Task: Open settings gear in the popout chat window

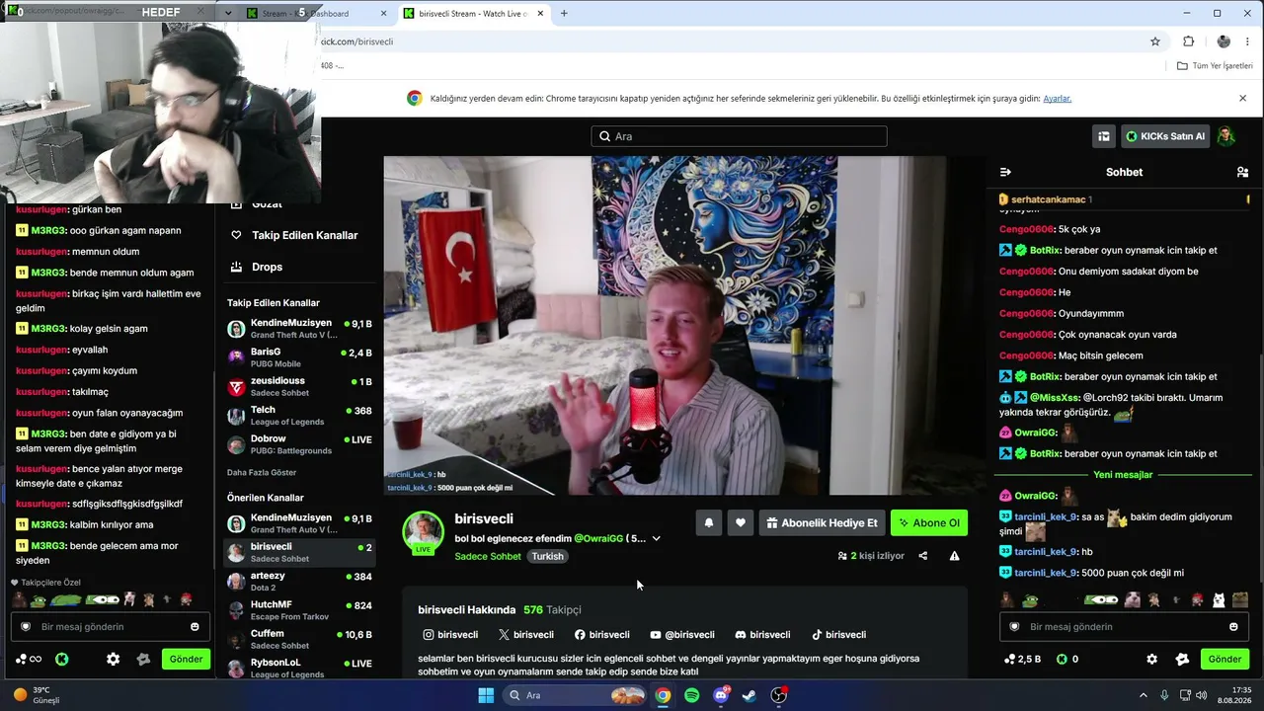Action: point(113,659)
